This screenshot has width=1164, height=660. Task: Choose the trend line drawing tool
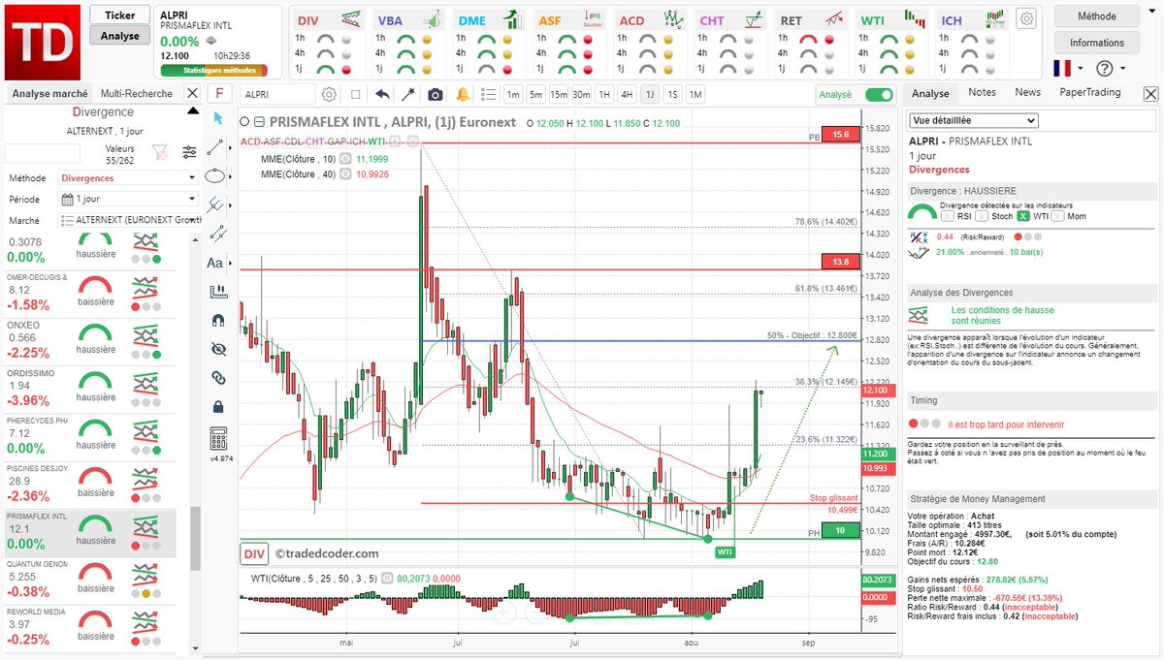[217, 147]
